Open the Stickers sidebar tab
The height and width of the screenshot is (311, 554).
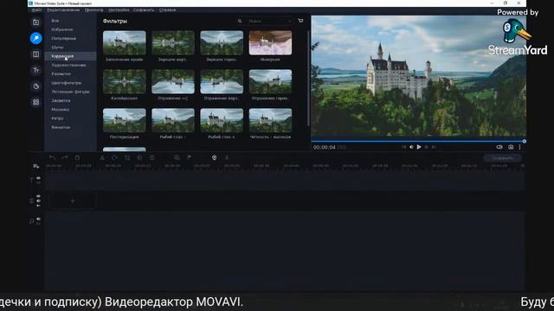pyautogui.click(x=35, y=86)
